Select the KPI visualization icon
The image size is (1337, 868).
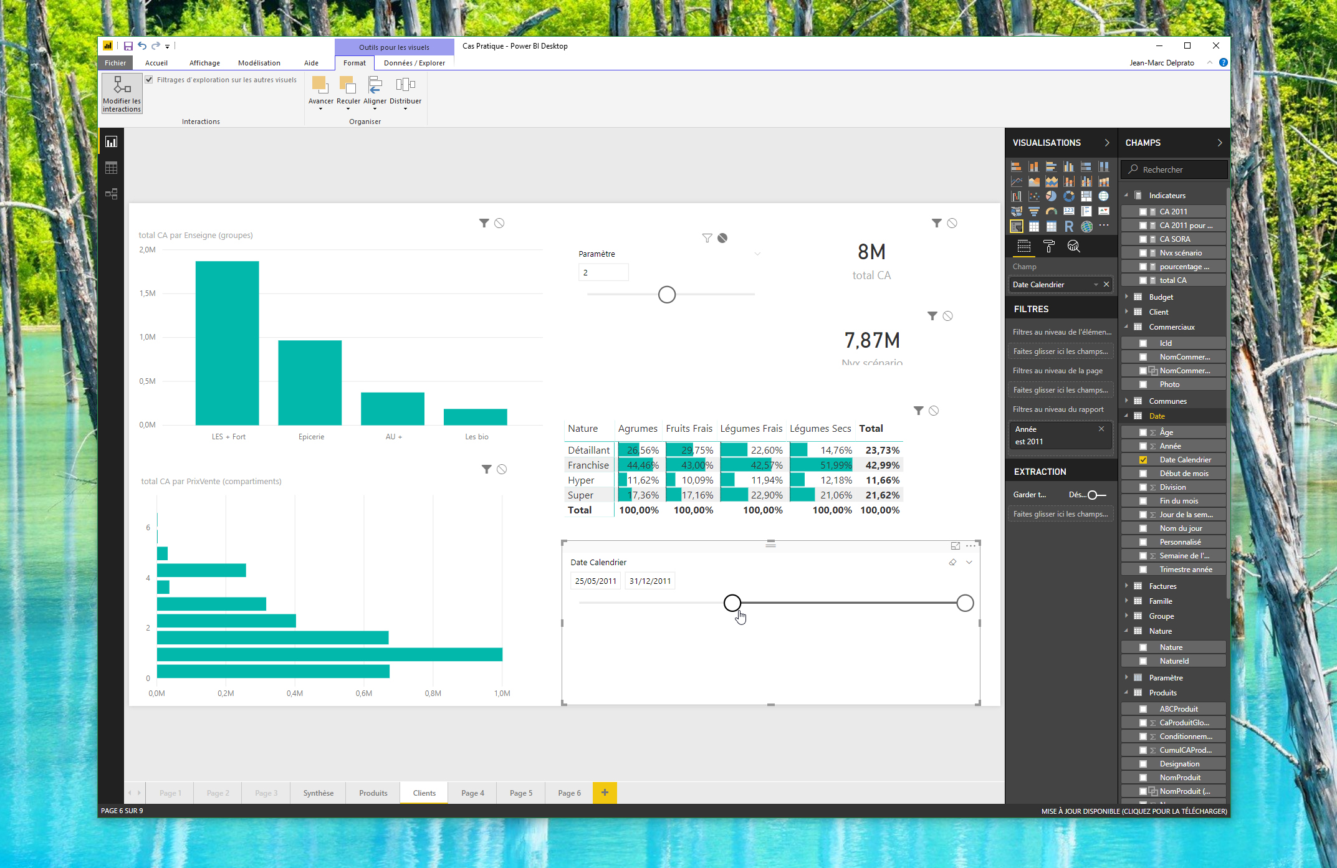coord(1103,211)
